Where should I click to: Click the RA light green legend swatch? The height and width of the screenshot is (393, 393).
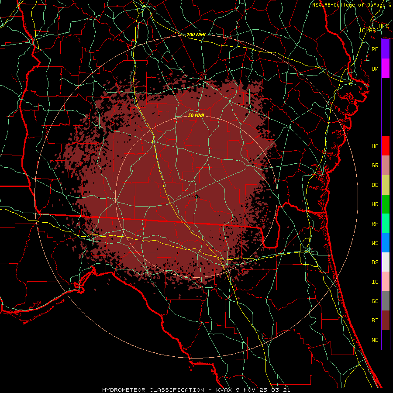coord(386,224)
